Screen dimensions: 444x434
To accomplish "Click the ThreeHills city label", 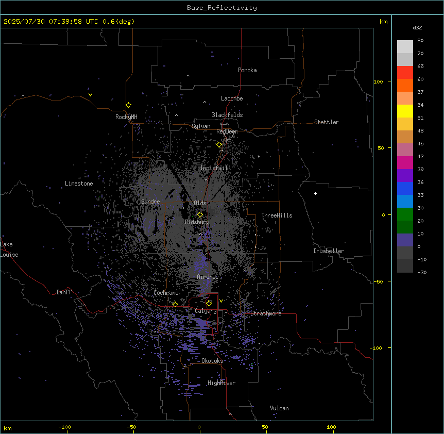I will tap(277, 215).
